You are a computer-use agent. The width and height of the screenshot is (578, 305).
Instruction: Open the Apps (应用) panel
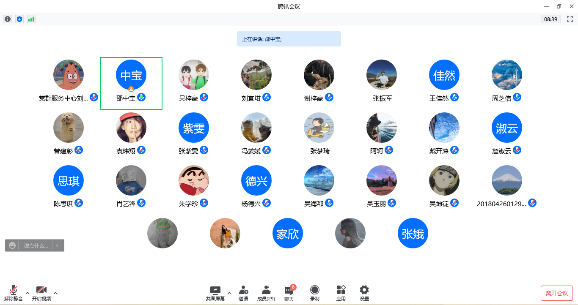click(x=341, y=293)
